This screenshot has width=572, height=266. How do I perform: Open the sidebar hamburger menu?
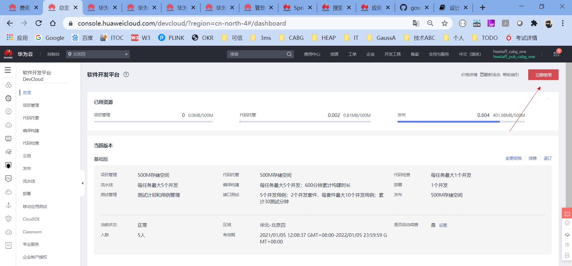pyautogui.click(x=8, y=70)
